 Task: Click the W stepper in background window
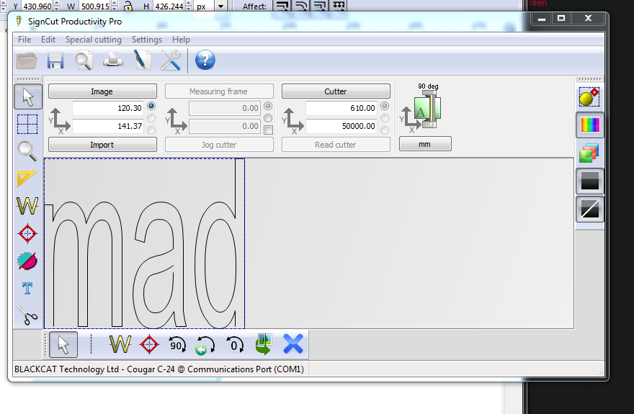[115, 6]
